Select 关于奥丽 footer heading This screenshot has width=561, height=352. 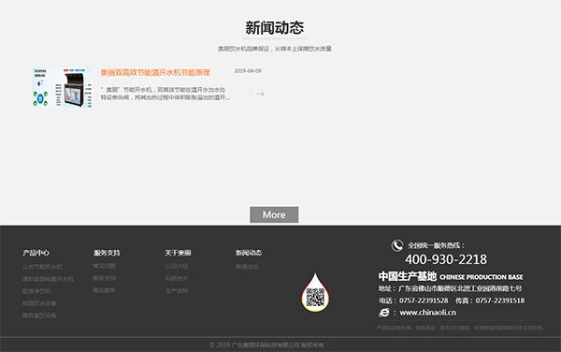point(178,253)
